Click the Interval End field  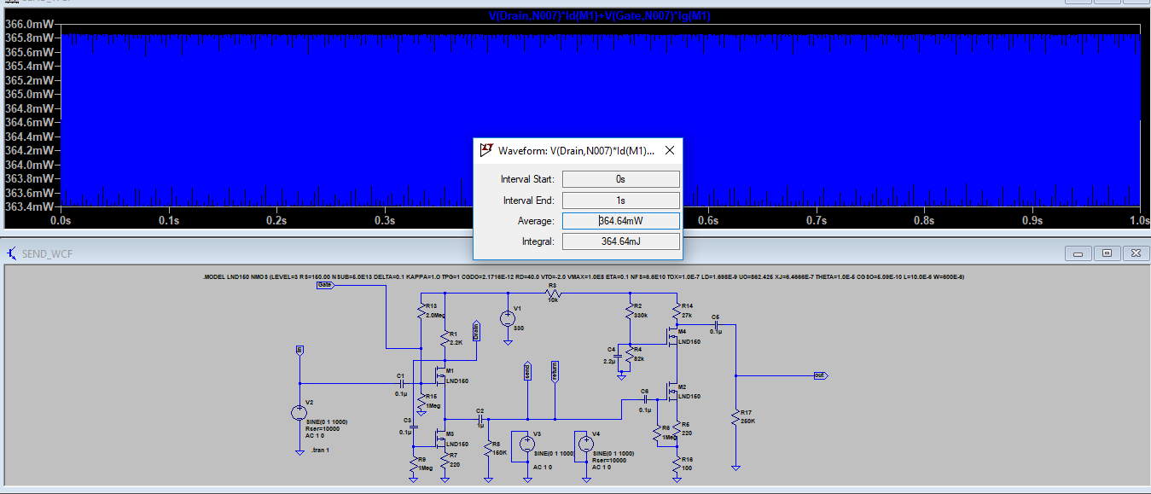[621, 201]
